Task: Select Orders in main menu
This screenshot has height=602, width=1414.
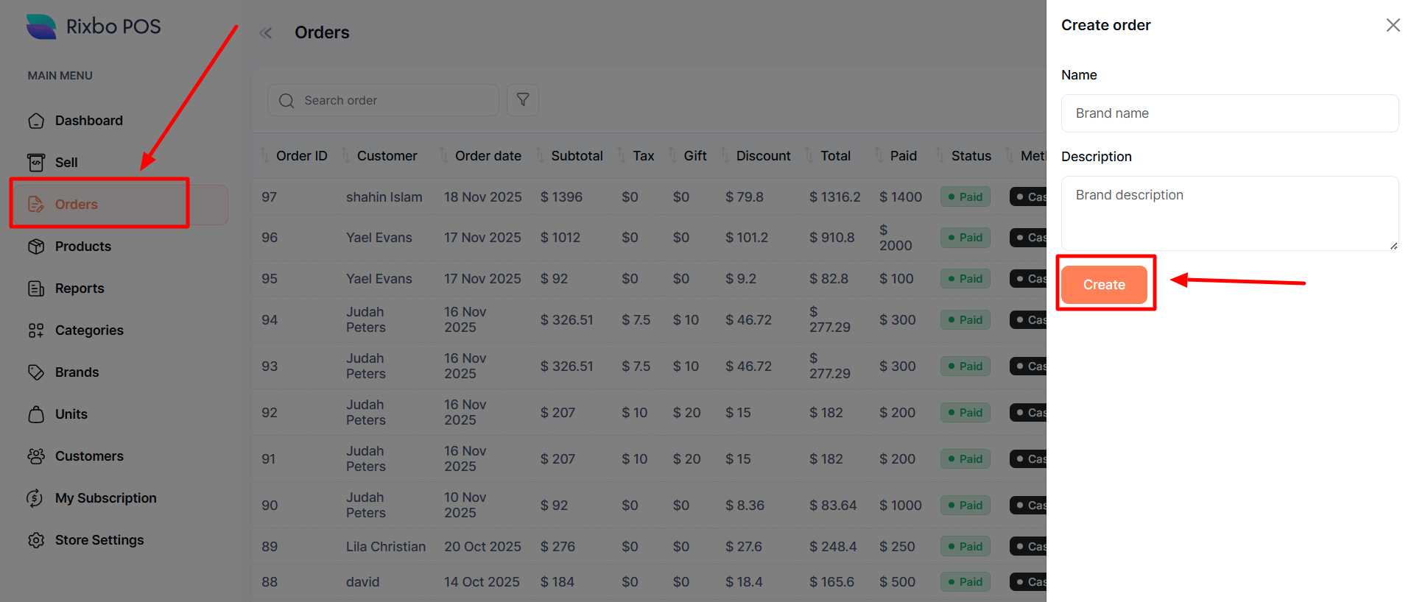Action: 77,205
